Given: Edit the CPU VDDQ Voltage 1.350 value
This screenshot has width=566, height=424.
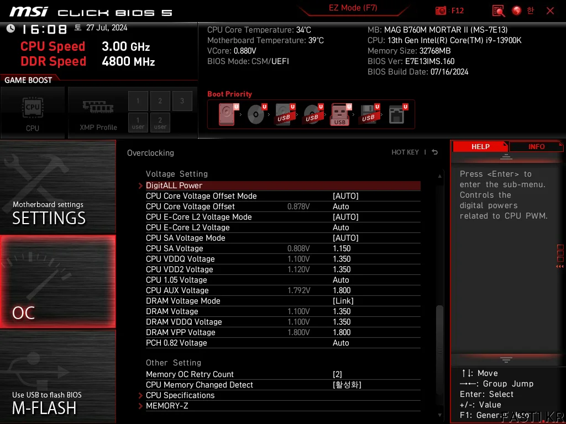Looking at the screenshot, I should [x=342, y=259].
